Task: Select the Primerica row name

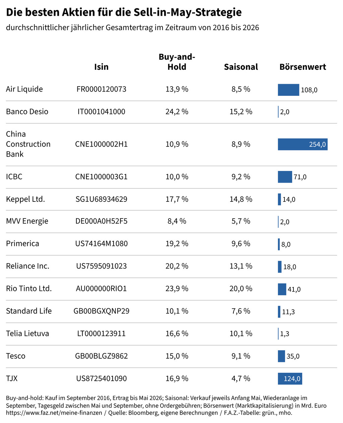Action: (x=22, y=244)
